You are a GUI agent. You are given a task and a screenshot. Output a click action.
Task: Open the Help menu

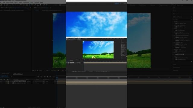point(42,3)
